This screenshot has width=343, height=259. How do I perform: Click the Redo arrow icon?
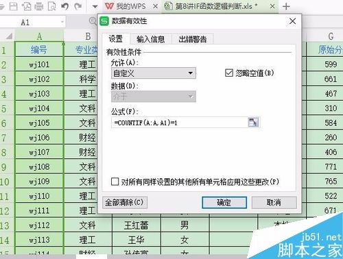tap(78, 7)
